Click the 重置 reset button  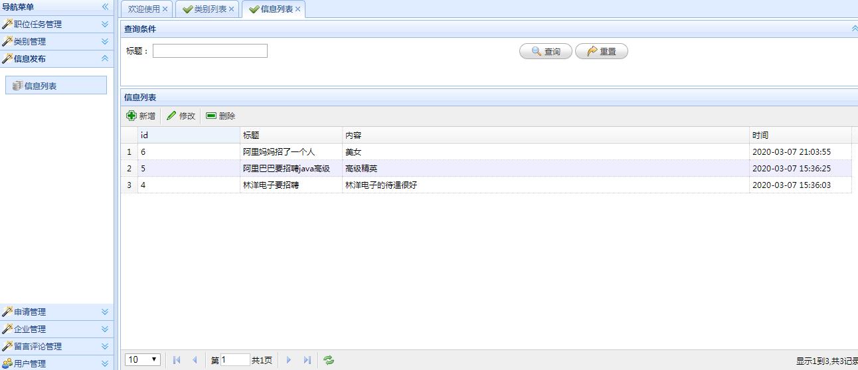602,51
